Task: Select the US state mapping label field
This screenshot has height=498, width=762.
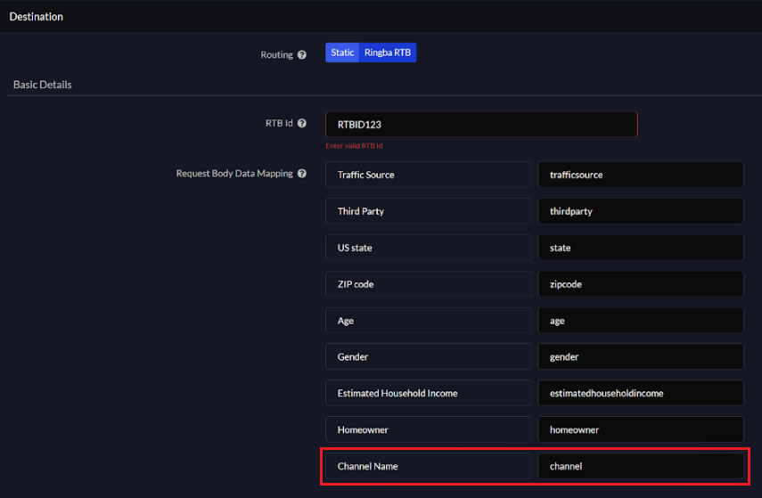Action: click(428, 248)
